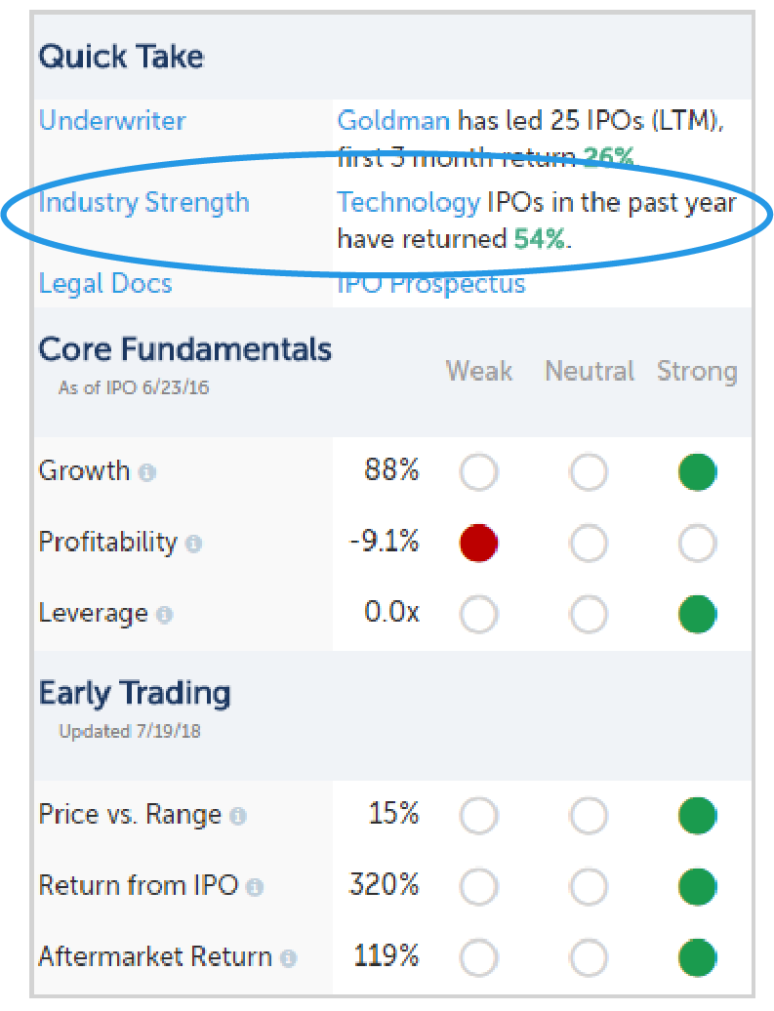Click the info icon beside Growth
This screenshot has width=774, height=1011.
(147, 472)
